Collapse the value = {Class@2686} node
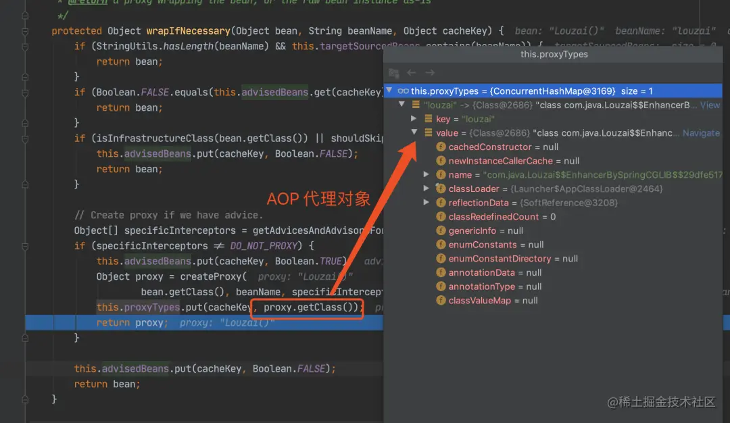This screenshot has width=730, height=423. click(414, 132)
